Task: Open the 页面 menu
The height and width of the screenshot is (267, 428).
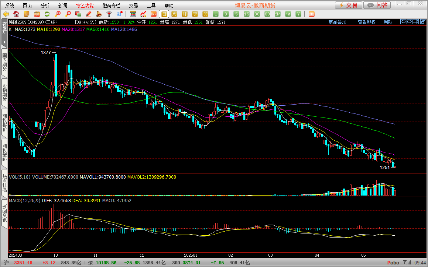Action: [27, 6]
